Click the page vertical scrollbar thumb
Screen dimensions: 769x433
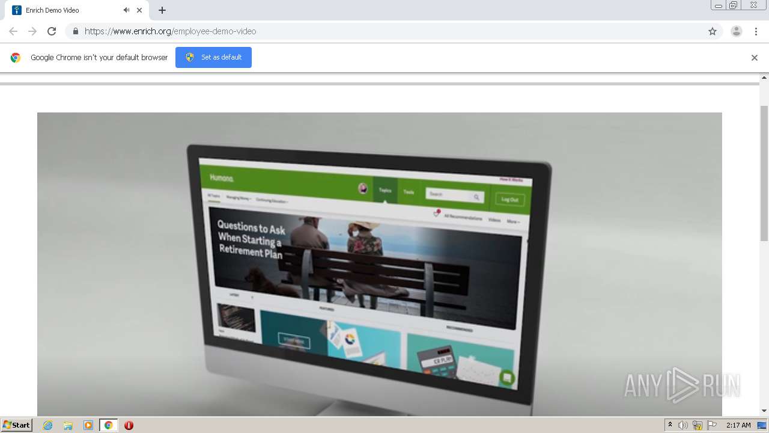pyautogui.click(x=764, y=173)
